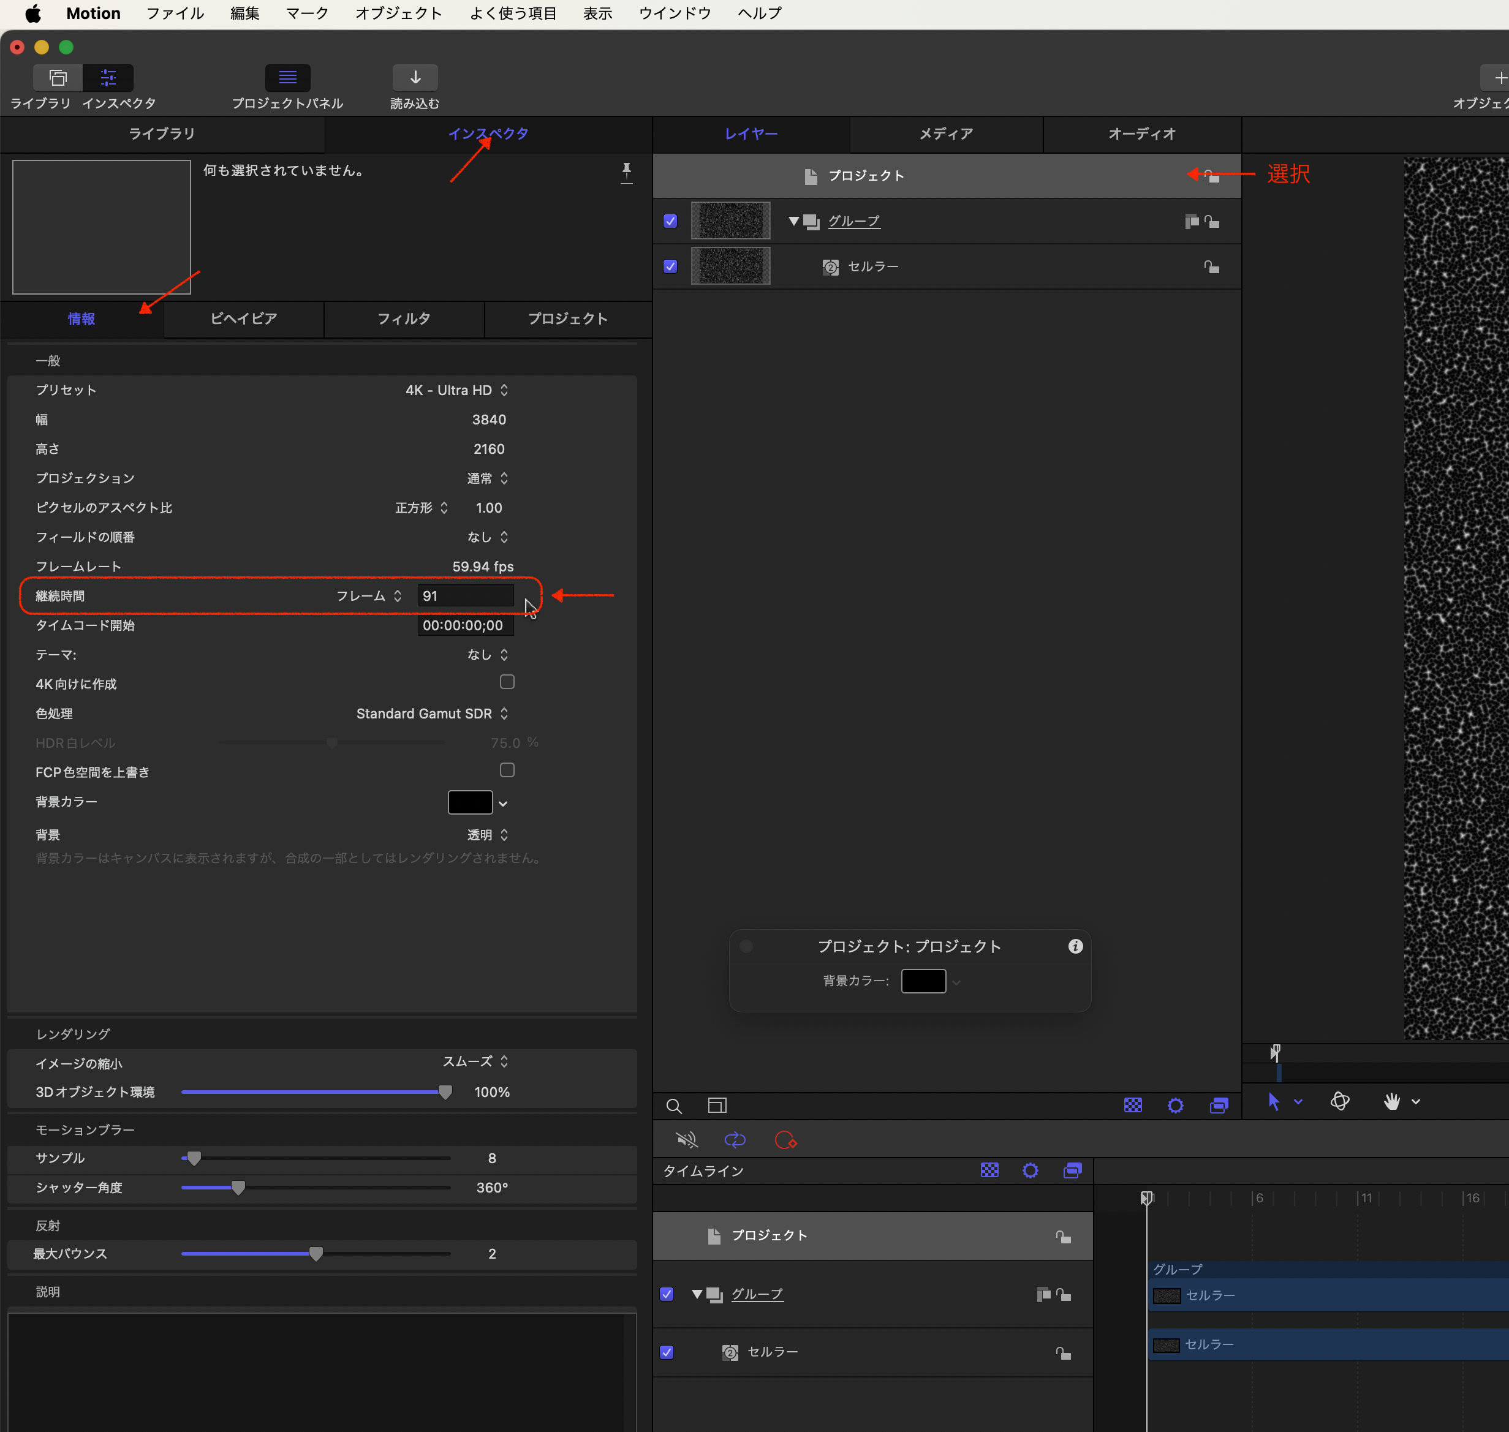Screen dimensions: 1509x1432
Task: Click the pin icon in the Inspector
Action: (626, 171)
